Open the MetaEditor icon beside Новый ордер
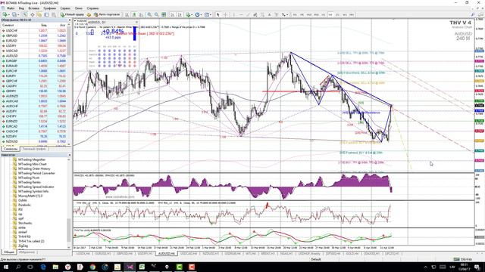 (x=89, y=14)
